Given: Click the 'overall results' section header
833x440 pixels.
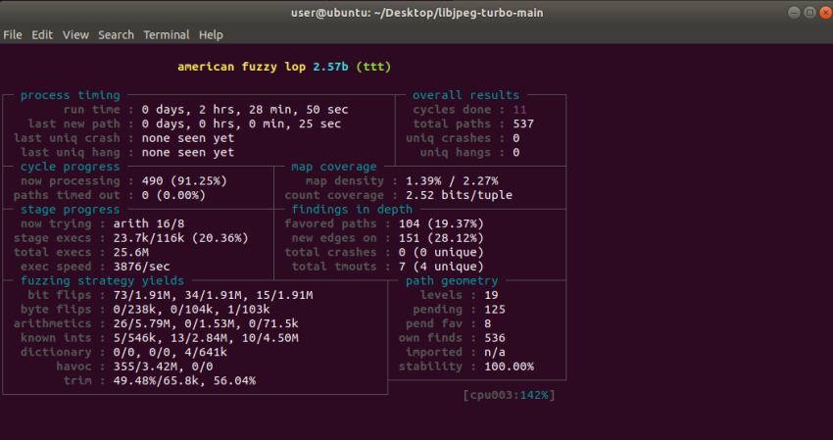Looking at the screenshot, I should (x=465, y=95).
